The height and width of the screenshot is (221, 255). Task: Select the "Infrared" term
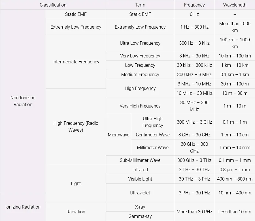pyautogui.click(x=140, y=170)
